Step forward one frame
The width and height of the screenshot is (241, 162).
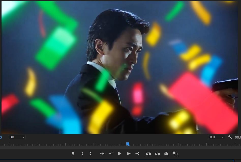[x=129, y=153]
